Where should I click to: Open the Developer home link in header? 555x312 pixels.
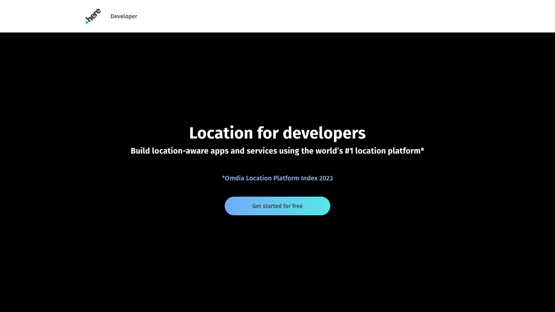[x=124, y=16]
